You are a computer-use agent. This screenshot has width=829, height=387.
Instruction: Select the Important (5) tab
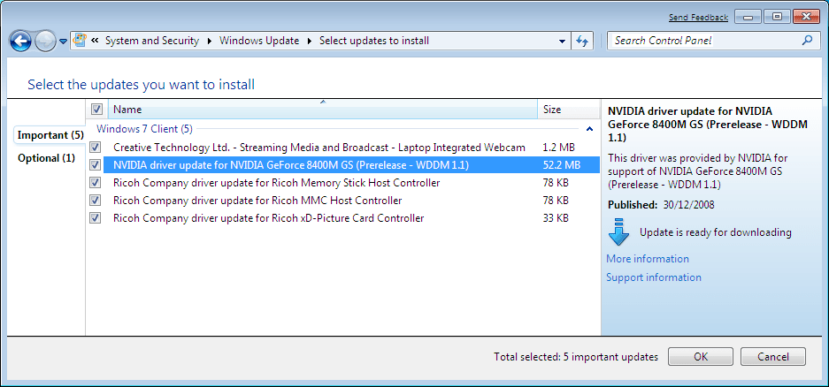[50, 135]
